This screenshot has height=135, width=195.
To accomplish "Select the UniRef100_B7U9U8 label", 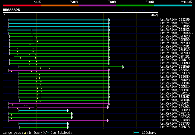I will [175, 53].
